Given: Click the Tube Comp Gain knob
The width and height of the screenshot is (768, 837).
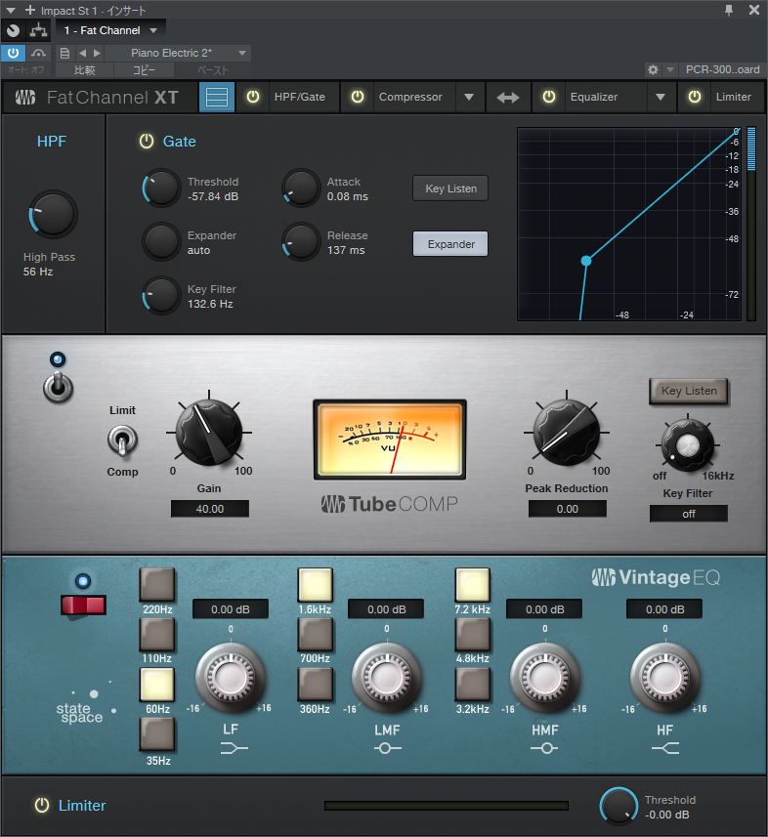Looking at the screenshot, I should point(209,432).
